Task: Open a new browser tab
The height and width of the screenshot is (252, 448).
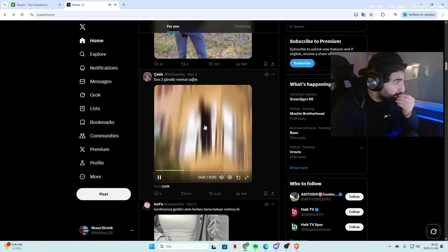Action: [x=124, y=5]
